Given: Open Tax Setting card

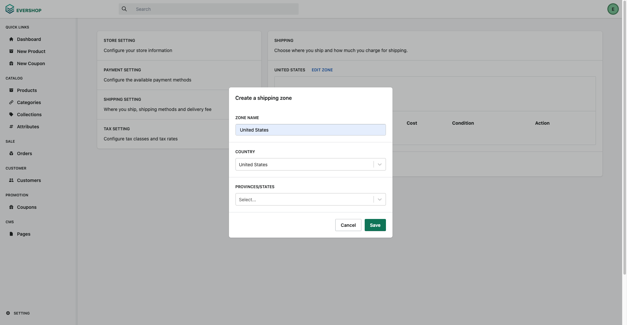Looking at the screenshot, I should 179,134.
